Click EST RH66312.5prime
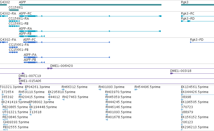The height and width of the screenshot is (131, 214). (74, 87)
